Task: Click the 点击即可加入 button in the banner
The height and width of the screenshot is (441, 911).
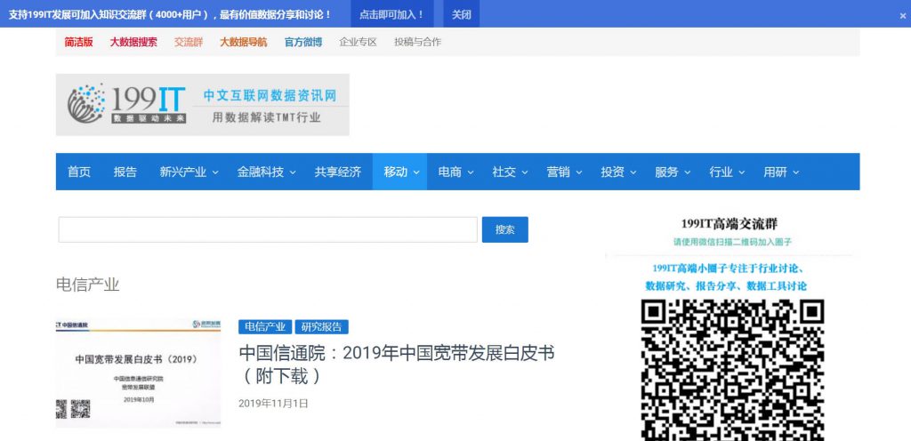Action: pos(392,14)
